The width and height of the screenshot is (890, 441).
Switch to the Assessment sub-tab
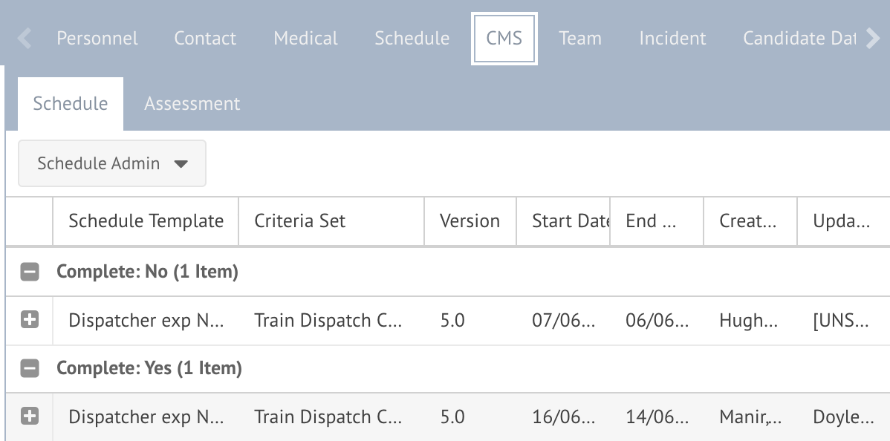pos(192,104)
